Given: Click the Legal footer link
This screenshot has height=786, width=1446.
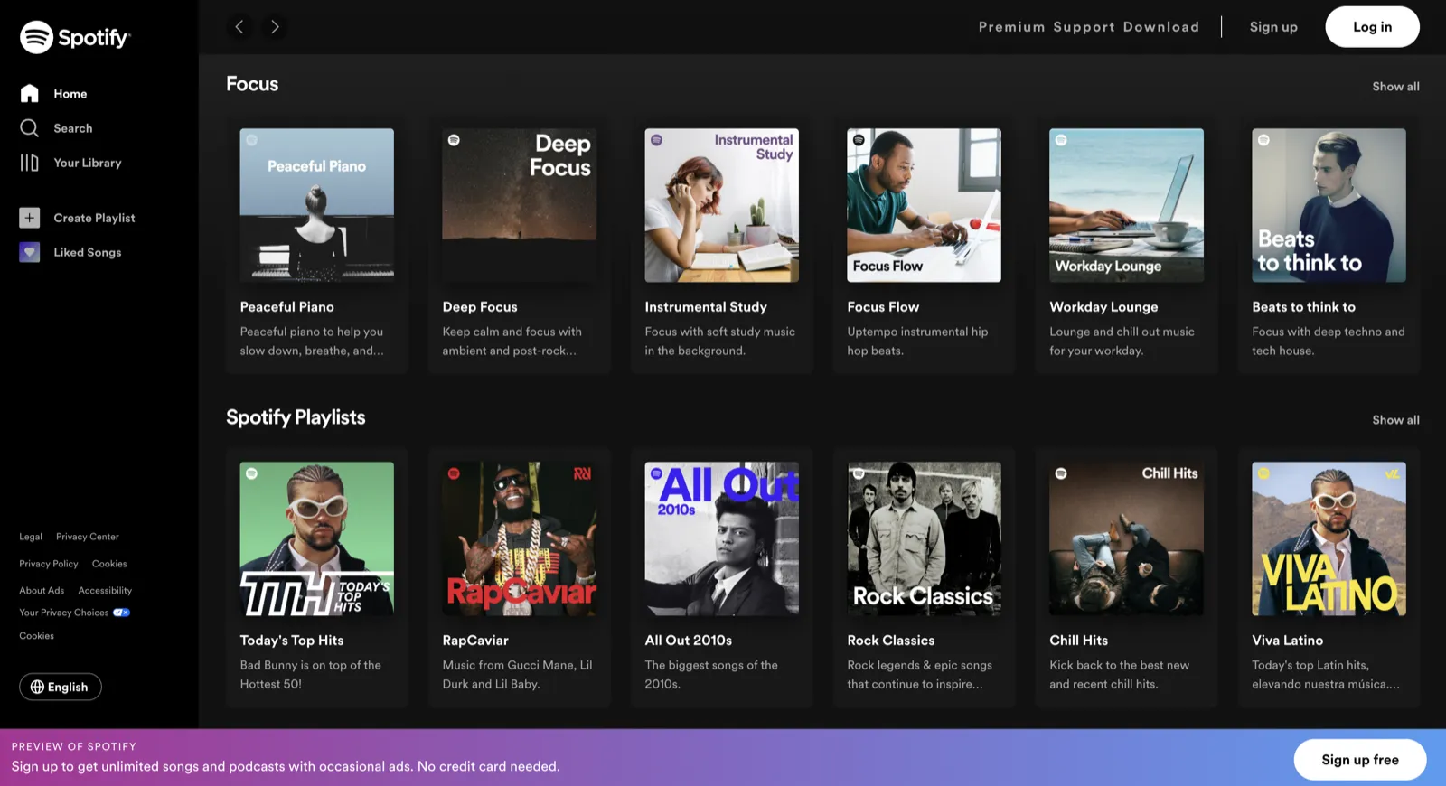Looking at the screenshot, I should 31,537.
